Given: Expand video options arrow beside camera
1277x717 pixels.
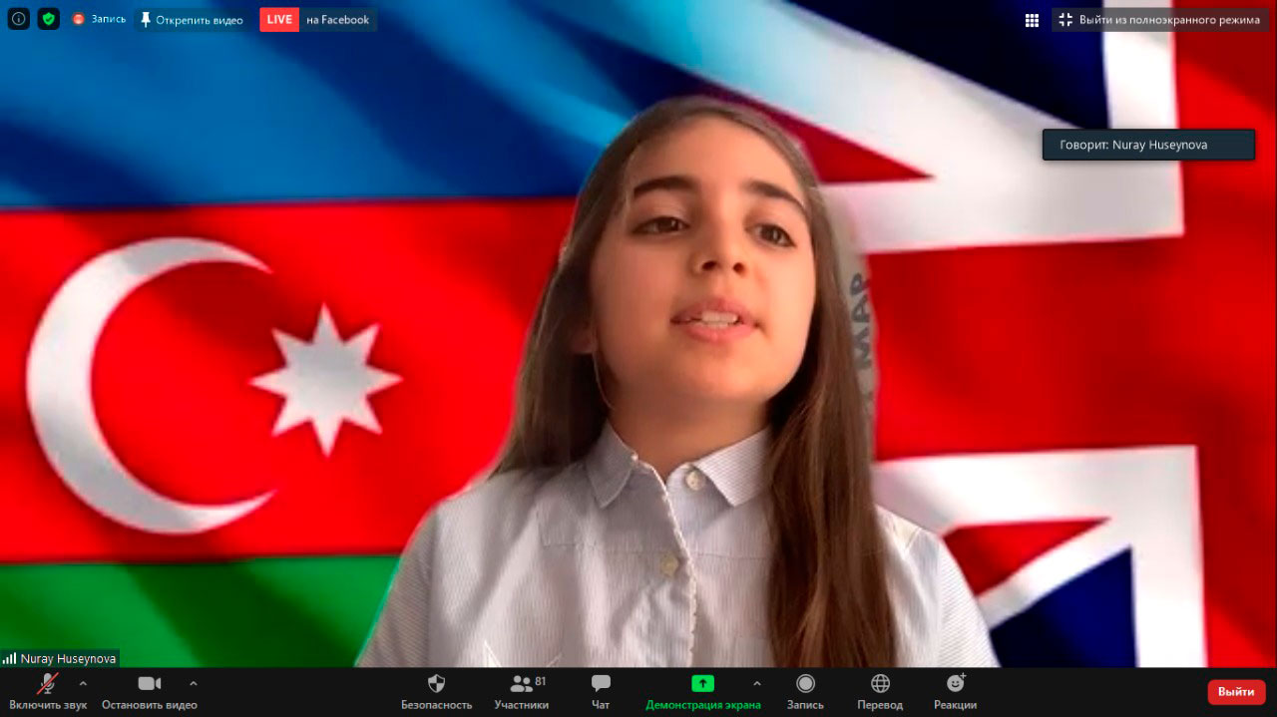Looking at the screenshot, I should [x=194, y=683].
